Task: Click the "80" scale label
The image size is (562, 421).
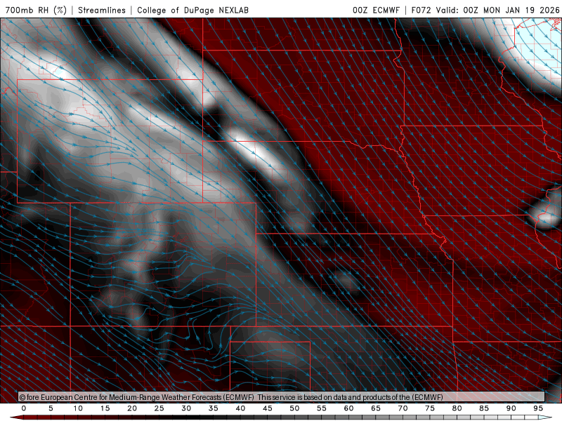Action: [457, 408]
